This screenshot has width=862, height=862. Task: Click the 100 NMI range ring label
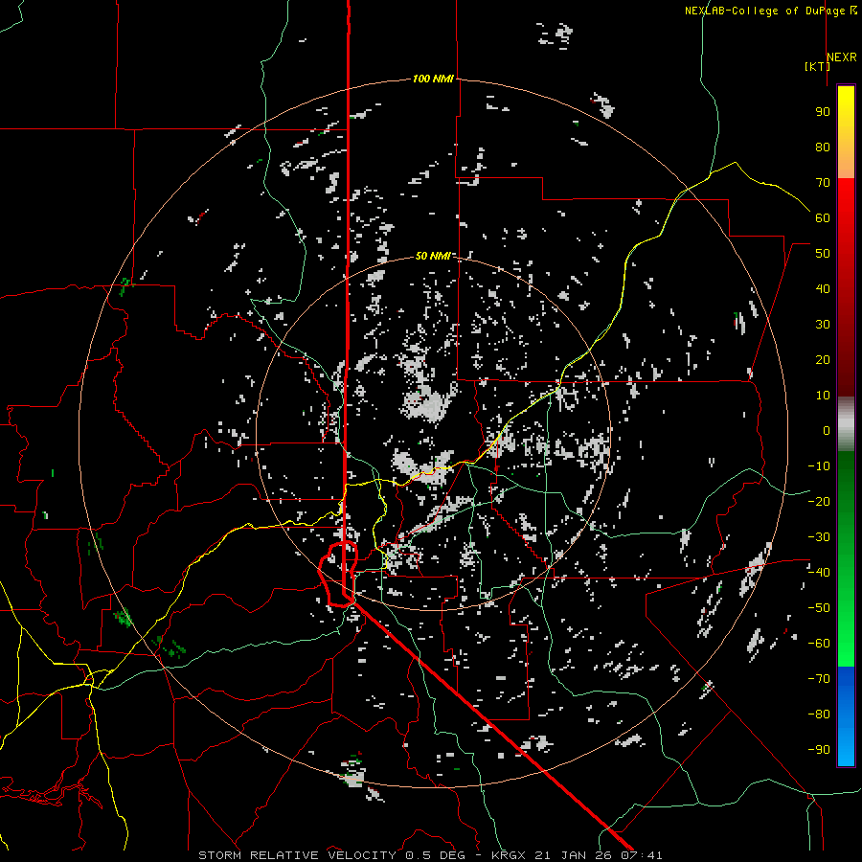coord(433,79)
